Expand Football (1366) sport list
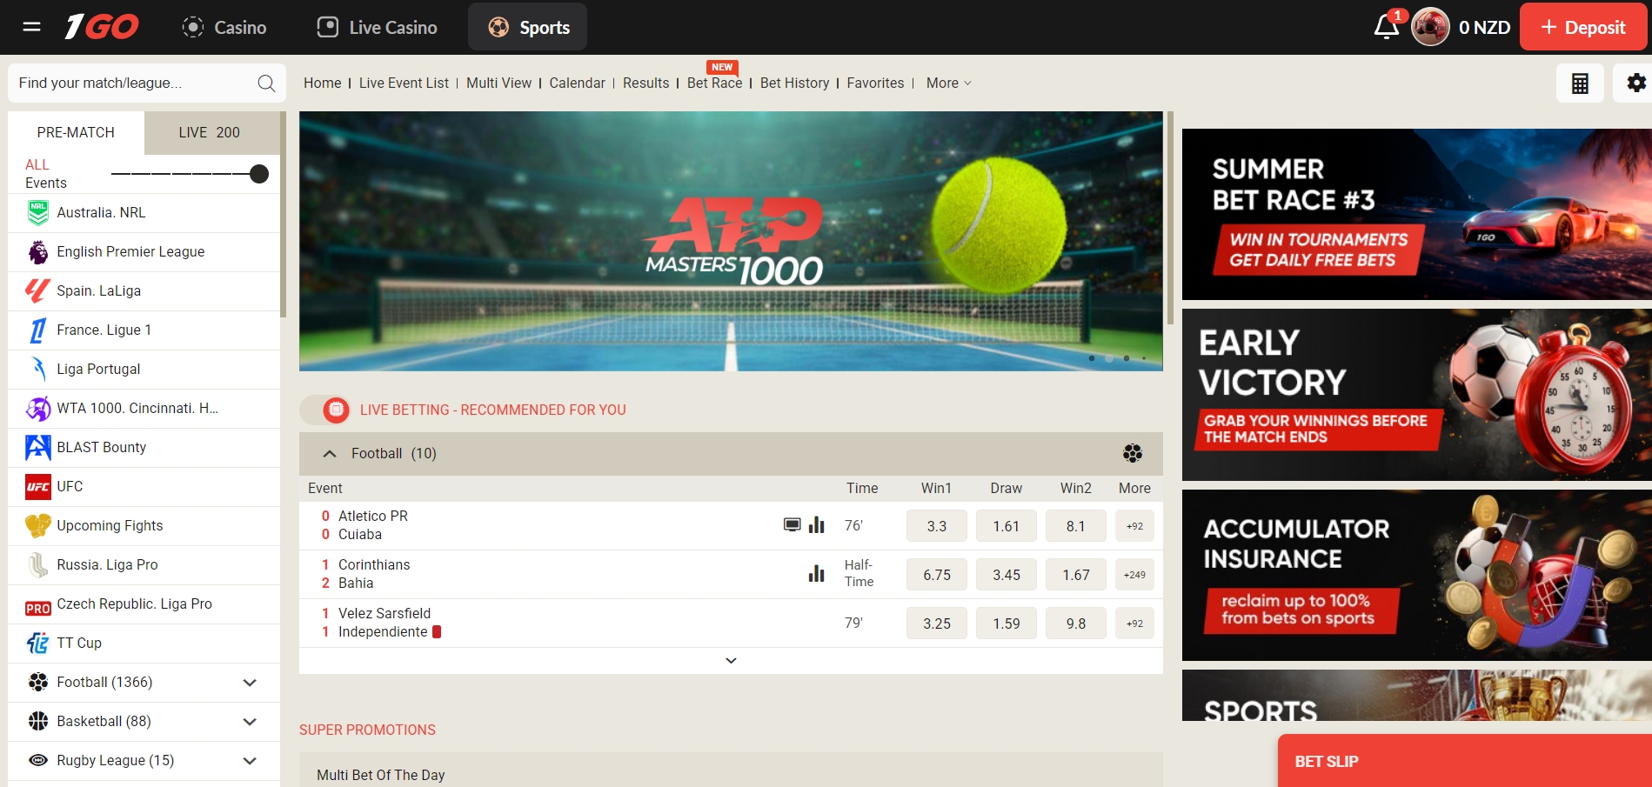Screen dimensions: 1652x787 coord(250,683)
